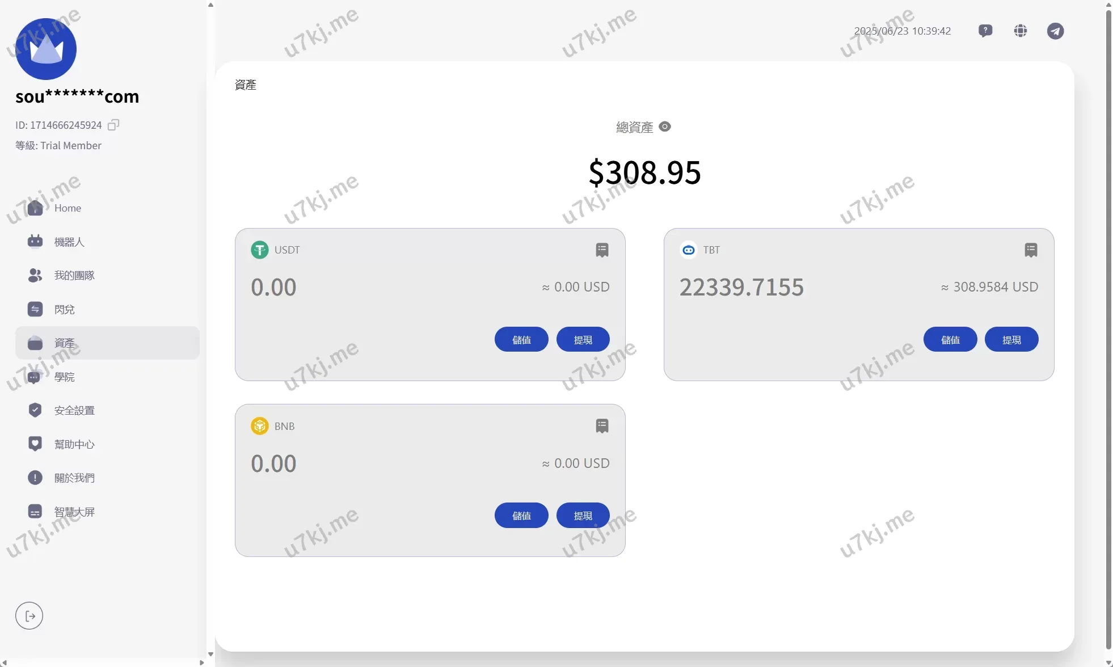Open 安全設置 security settings
The height and width of the screenshot is (667, 1113).
(74, 411)
